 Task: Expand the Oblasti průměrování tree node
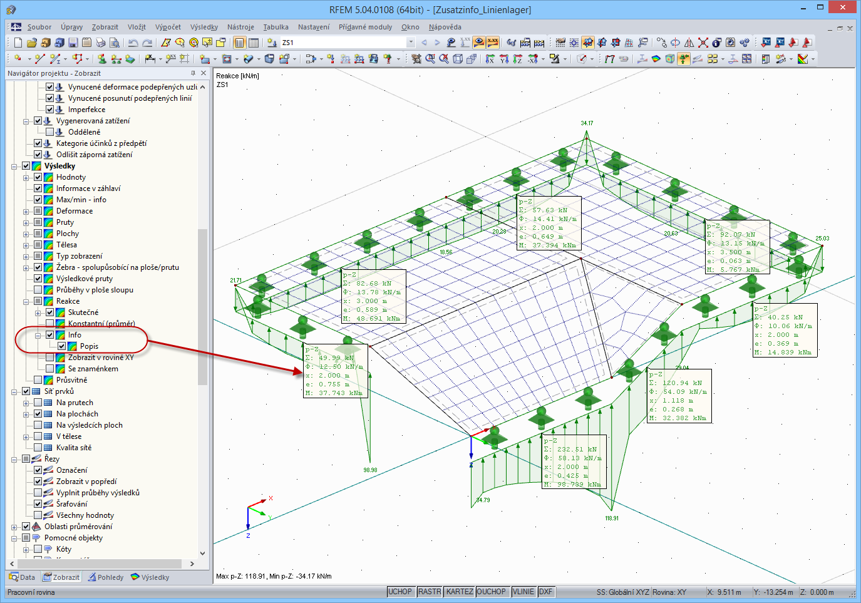[x=14, y=527]
